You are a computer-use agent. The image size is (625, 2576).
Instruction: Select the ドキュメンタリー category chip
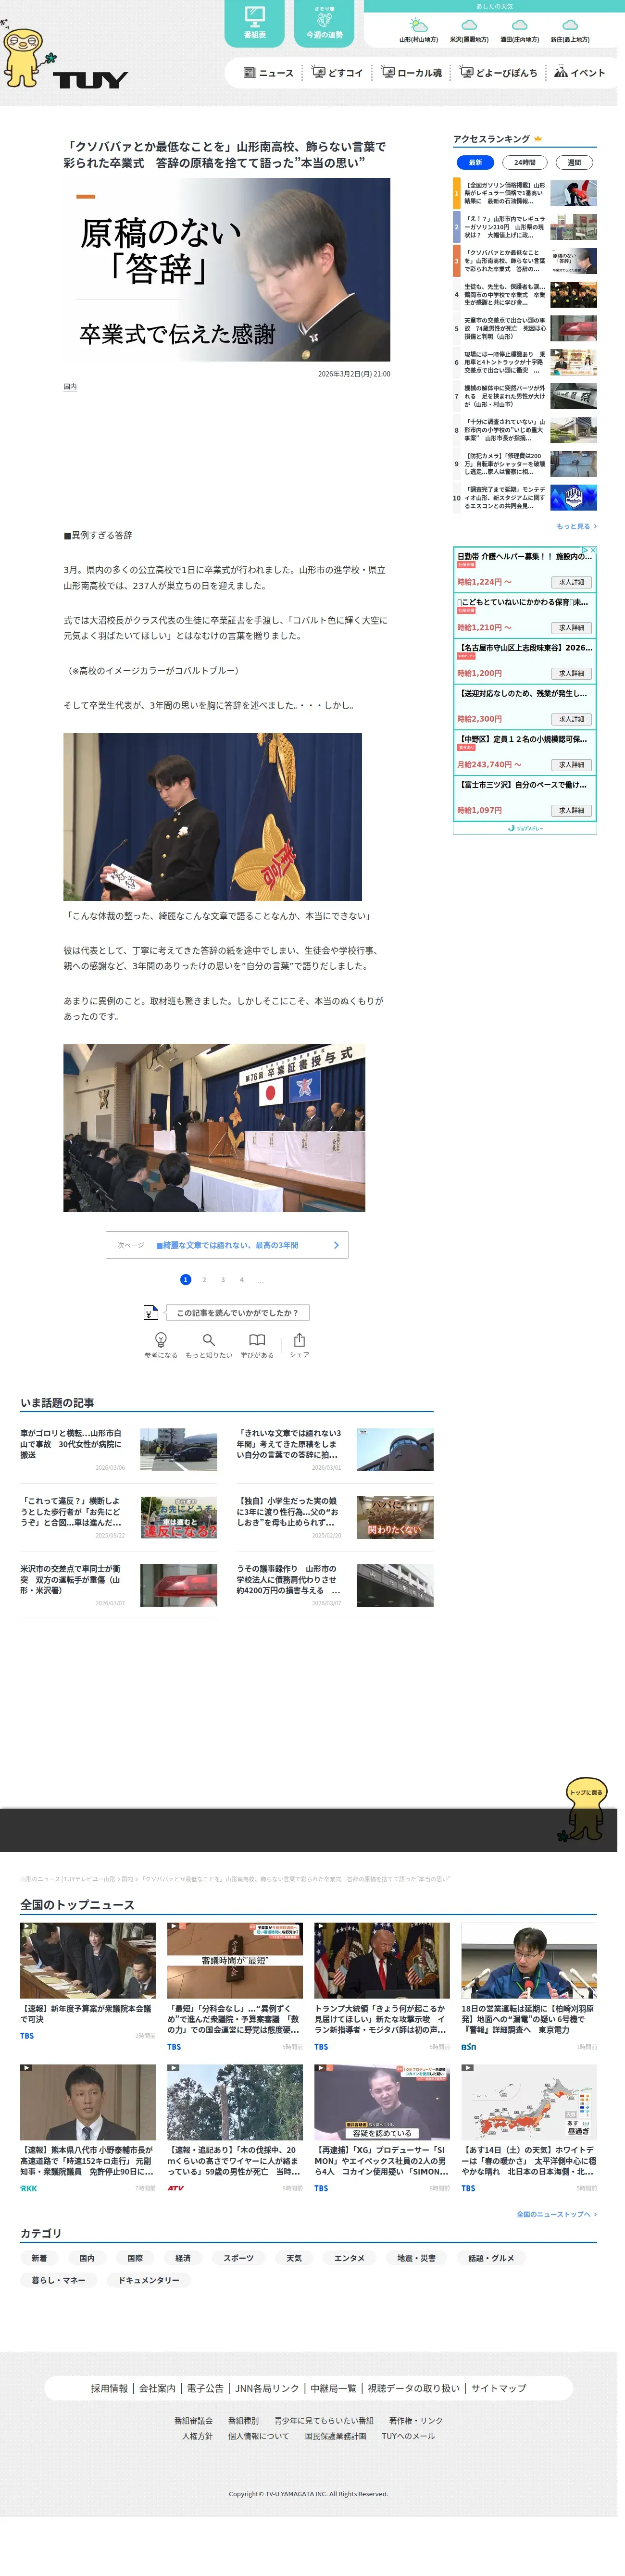pyautogui.click(x=148, y=2280)
